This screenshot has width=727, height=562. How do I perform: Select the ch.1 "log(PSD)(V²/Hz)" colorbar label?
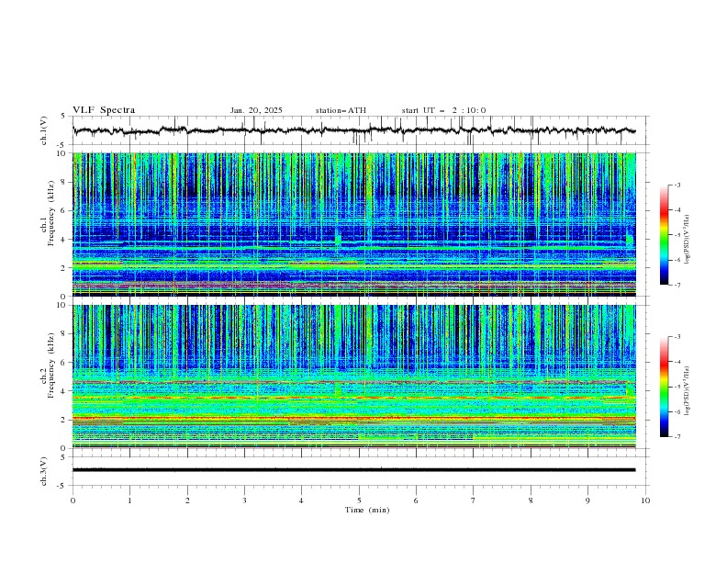(x=688, y=240)
